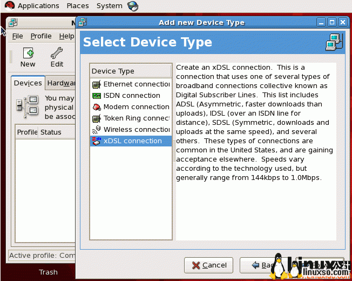Image resolution: width=352 pixels, height=281 pixels.
Task: Open the System menu
Action: pos(110,5)
